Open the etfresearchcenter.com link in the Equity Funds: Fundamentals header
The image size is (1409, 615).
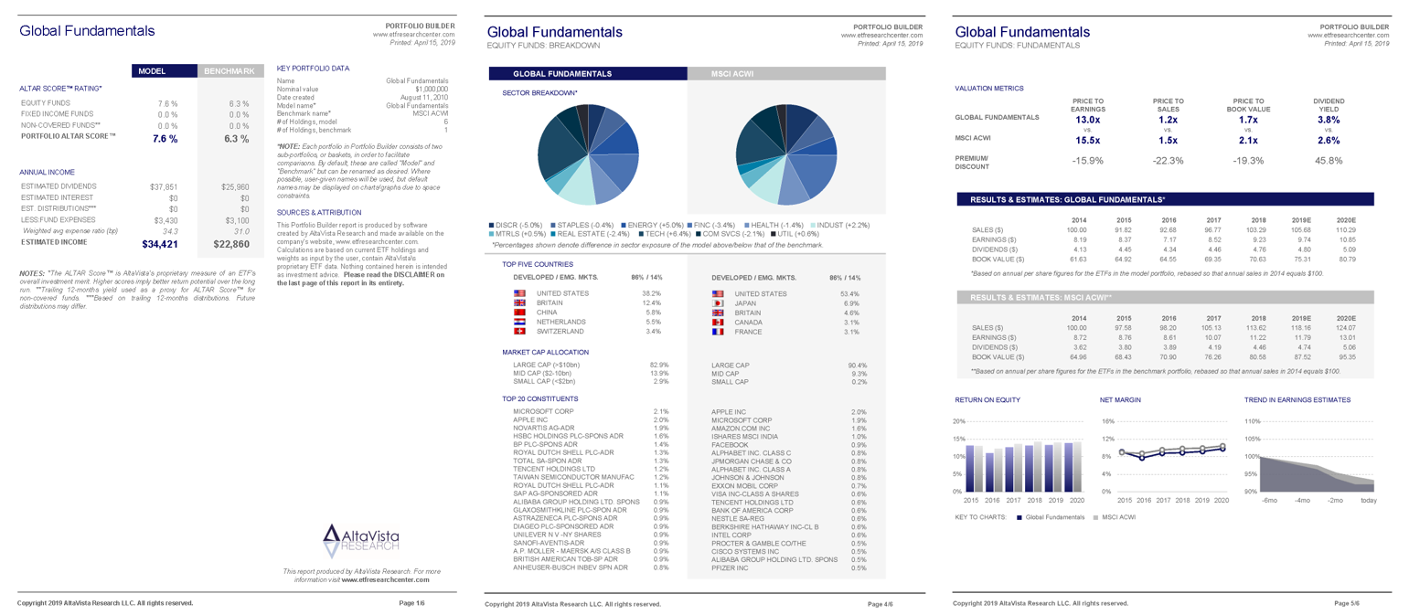tap(1349, 35)
